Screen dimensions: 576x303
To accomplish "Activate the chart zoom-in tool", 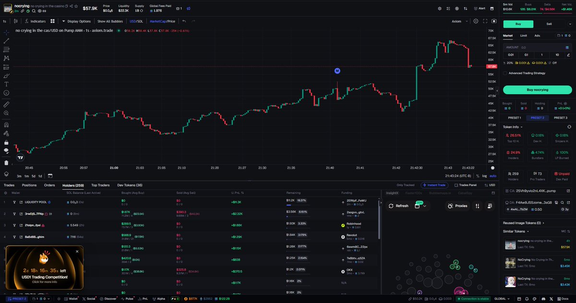I will 6,113.
